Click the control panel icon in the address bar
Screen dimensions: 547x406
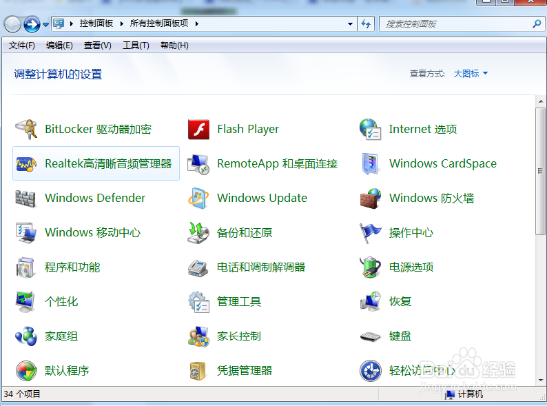[59, 23]
